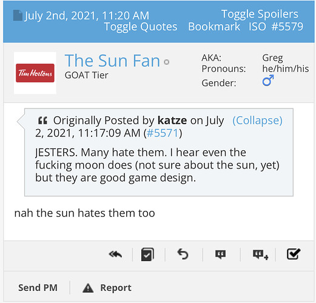
Task: Open the ISO link in the header
Action: tap(257, 27)
